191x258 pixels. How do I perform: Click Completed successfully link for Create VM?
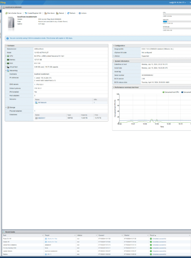[x=159, y=242]
